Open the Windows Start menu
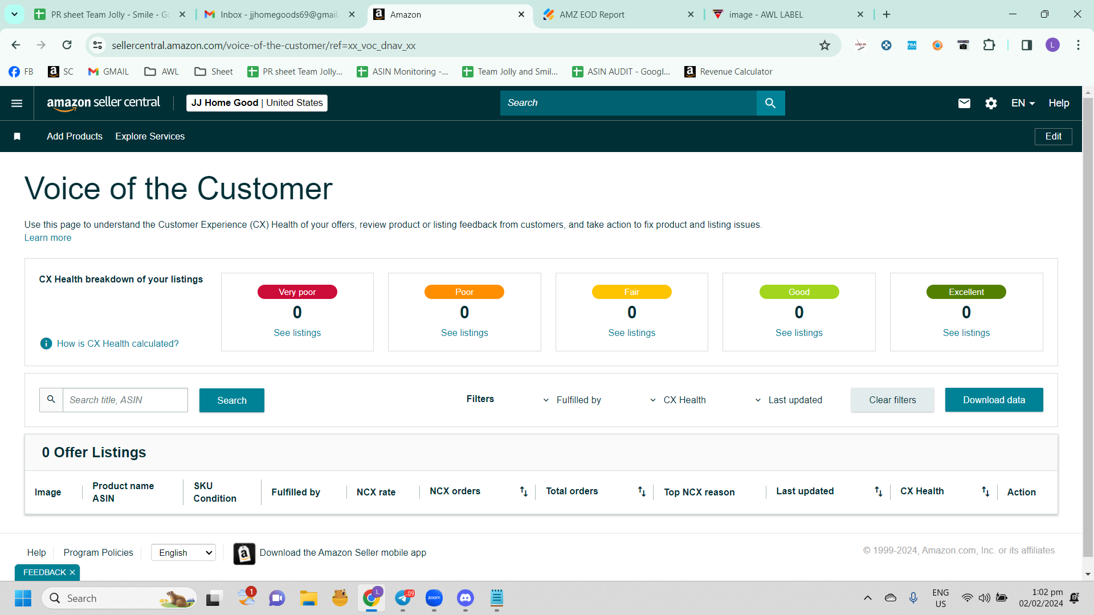 (23, 598)
